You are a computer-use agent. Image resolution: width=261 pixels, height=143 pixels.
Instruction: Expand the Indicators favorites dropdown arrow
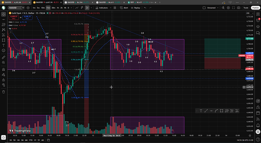110,8
